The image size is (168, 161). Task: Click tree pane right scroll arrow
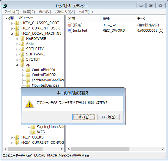[x=62, y=149]
